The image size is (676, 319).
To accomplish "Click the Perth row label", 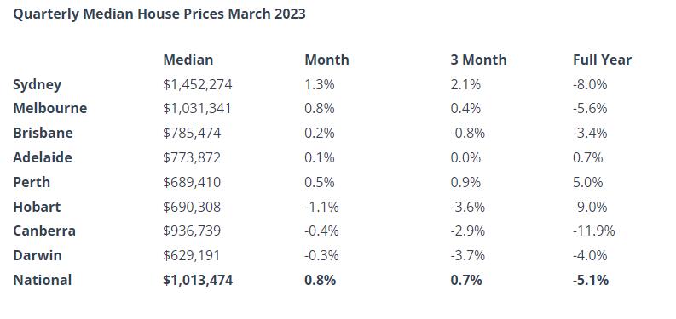I will (32, 182).
